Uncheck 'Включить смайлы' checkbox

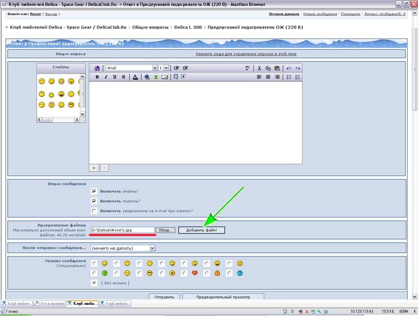coord(94,191)
